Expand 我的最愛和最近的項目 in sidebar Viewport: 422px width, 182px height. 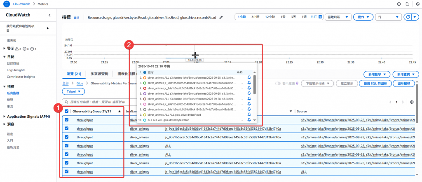point(48,28)
